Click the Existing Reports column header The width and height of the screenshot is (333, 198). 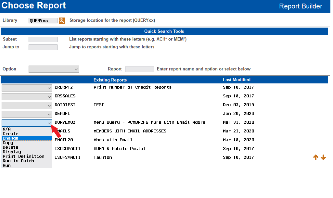[x=110, y=80]
